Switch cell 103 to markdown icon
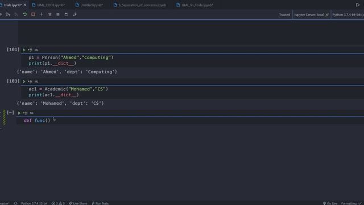Viewport: 364px width, 205px height. [x=36, y=81]
